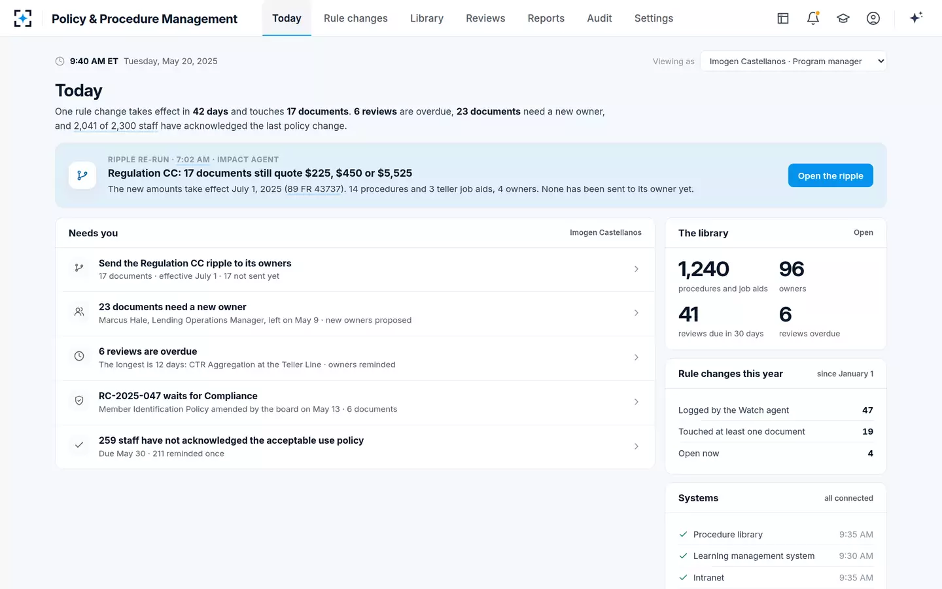Click the Learning management system row
The height and width of the screenshot is (589, 942).
[776, 556]
